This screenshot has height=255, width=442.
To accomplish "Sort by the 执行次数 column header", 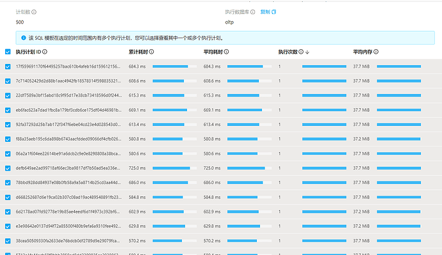I will click(x=288, y=52).
